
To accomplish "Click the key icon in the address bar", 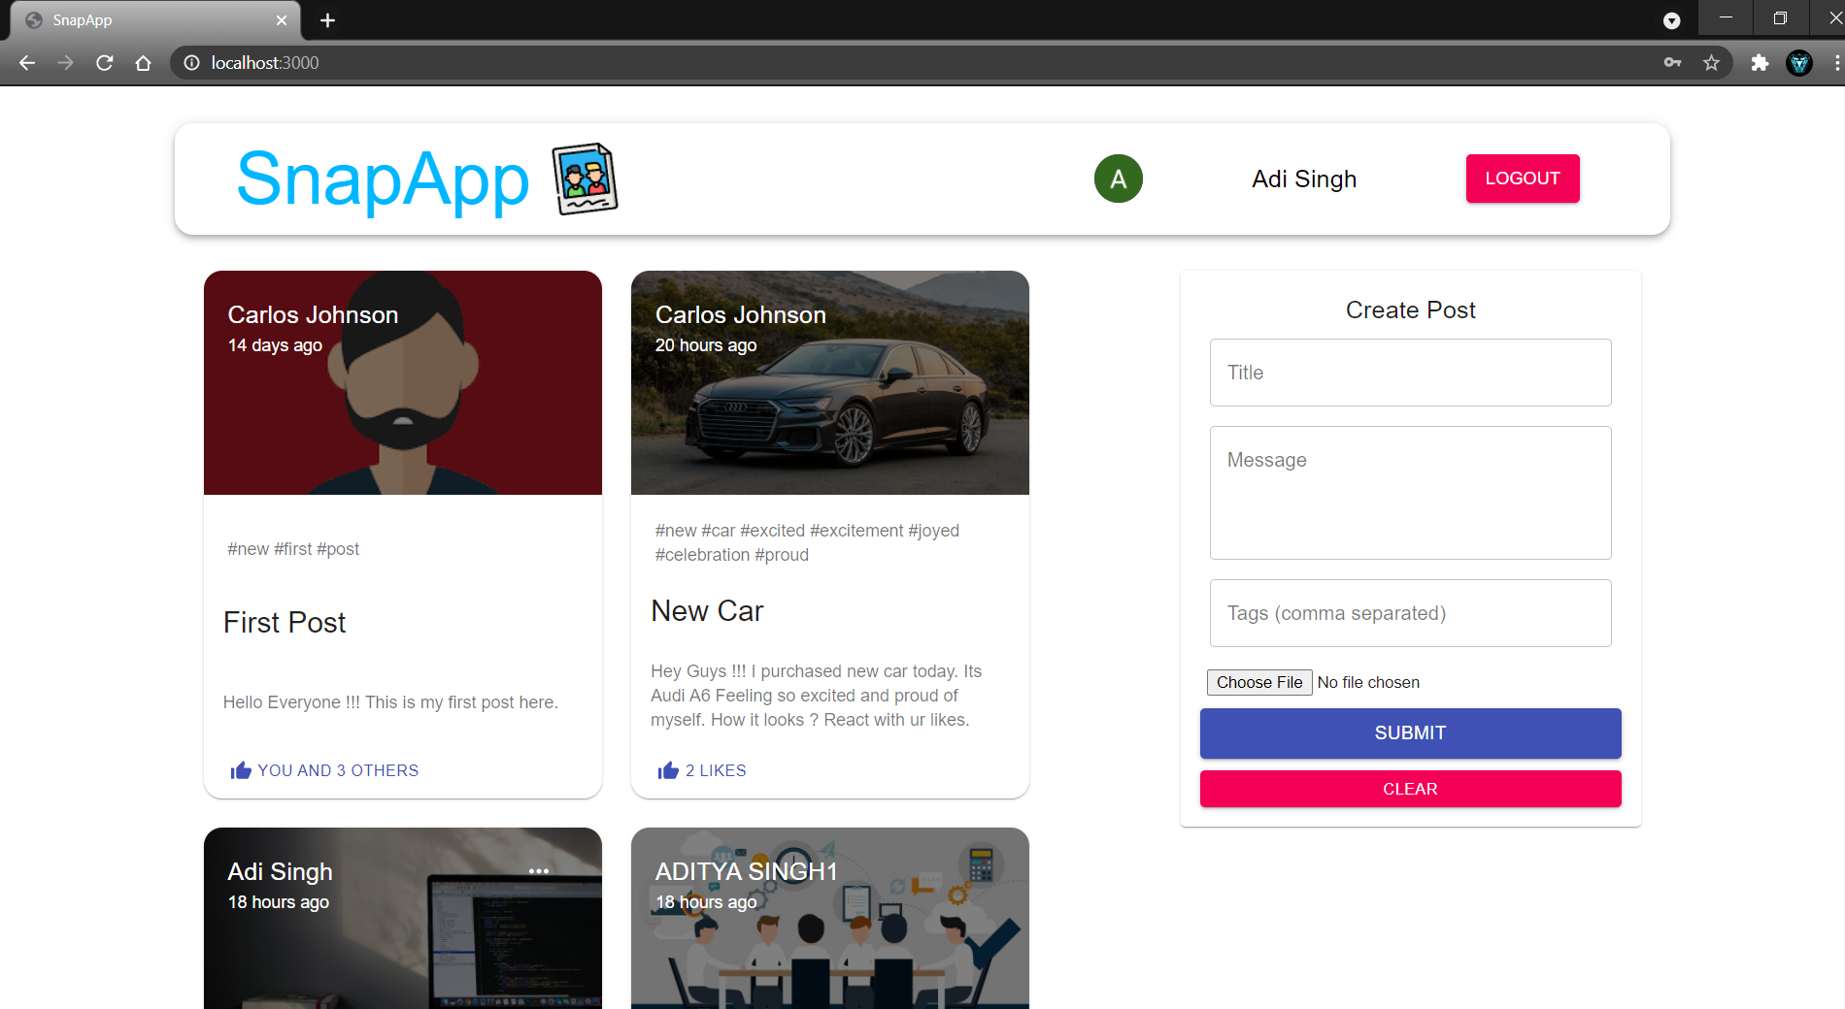I will (1672, 62).
